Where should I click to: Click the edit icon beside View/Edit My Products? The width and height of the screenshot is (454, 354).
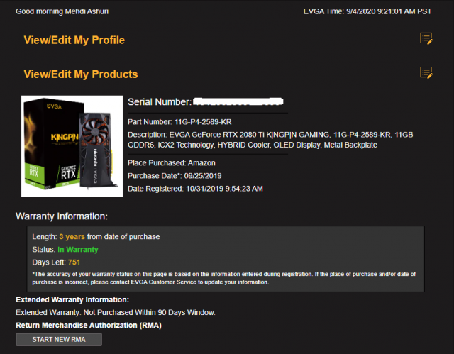click(x=426, y=72)
